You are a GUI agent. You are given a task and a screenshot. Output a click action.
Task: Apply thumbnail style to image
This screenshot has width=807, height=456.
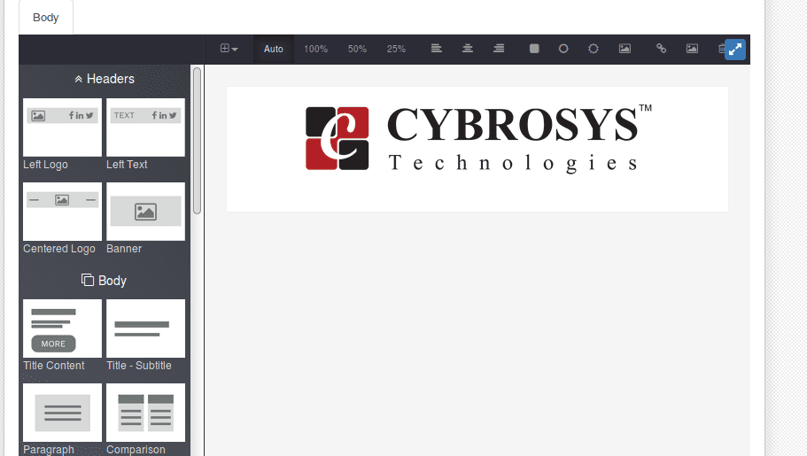point(625,49)
